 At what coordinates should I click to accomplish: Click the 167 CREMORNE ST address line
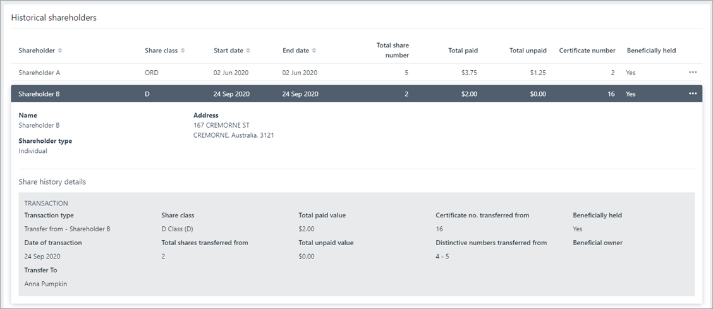(x=221, y=125)
